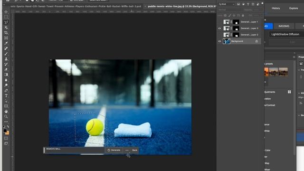Select the Generative Layer 1 mask thumbnail
Image resolution: width=304 pixels, height=171 pixels.
[236, 22]
